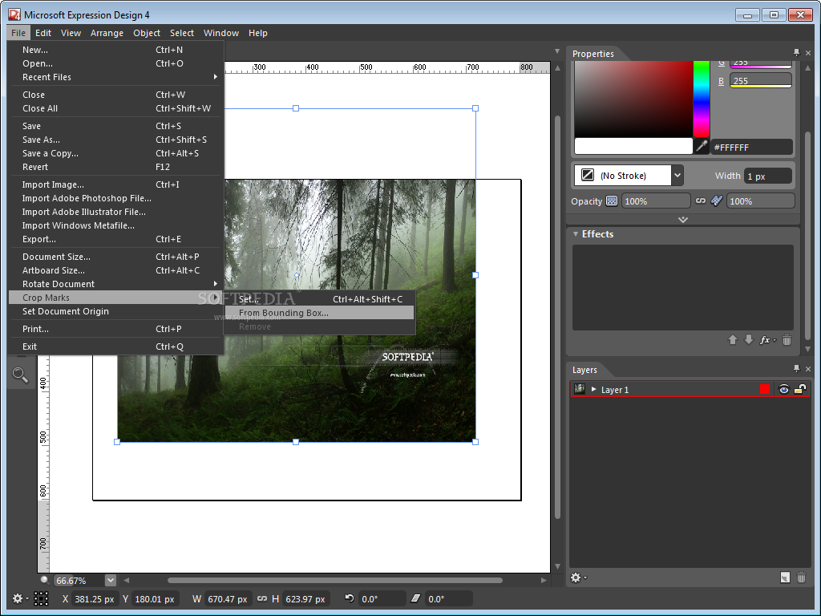Open the zoom level dropdown
The height and width of the screenshot is (616, 821).
click(111, 581)
